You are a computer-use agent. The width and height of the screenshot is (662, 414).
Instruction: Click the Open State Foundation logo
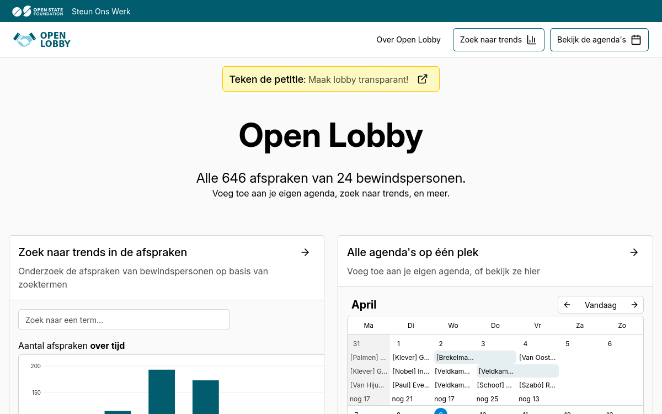[38, 10]
